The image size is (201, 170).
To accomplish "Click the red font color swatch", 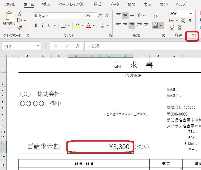I will [89, 25].
